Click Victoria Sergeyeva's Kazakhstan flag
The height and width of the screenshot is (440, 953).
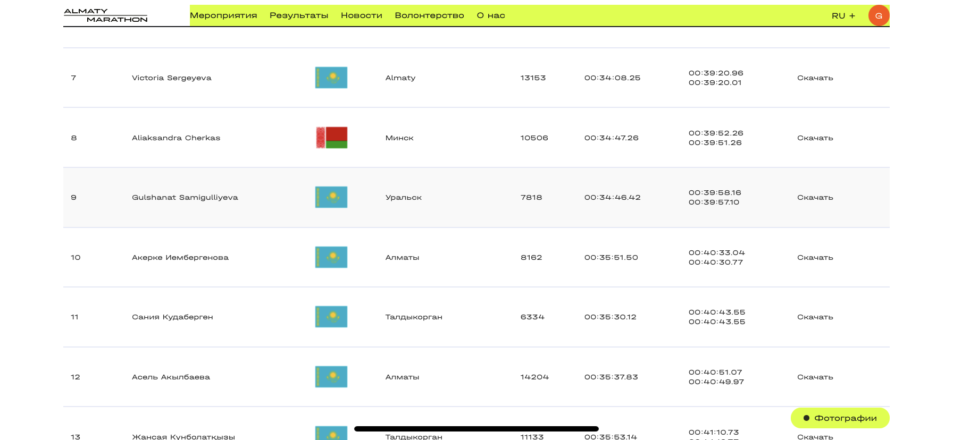point(331,78)
